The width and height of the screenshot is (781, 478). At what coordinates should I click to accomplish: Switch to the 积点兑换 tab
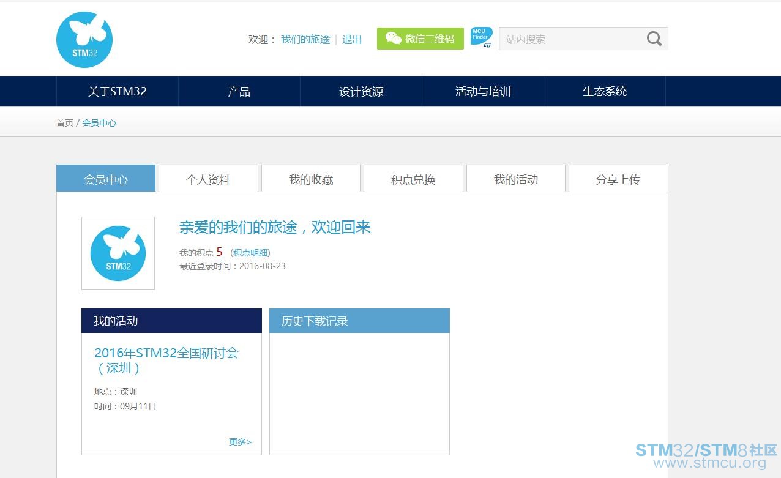(413, 179)
